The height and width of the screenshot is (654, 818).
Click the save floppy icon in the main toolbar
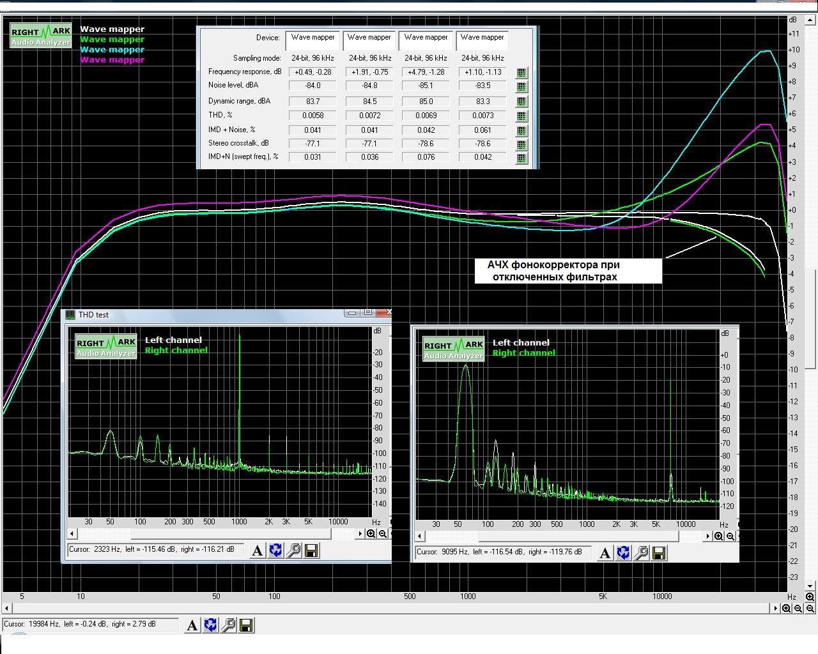click(x=247, y=625)
